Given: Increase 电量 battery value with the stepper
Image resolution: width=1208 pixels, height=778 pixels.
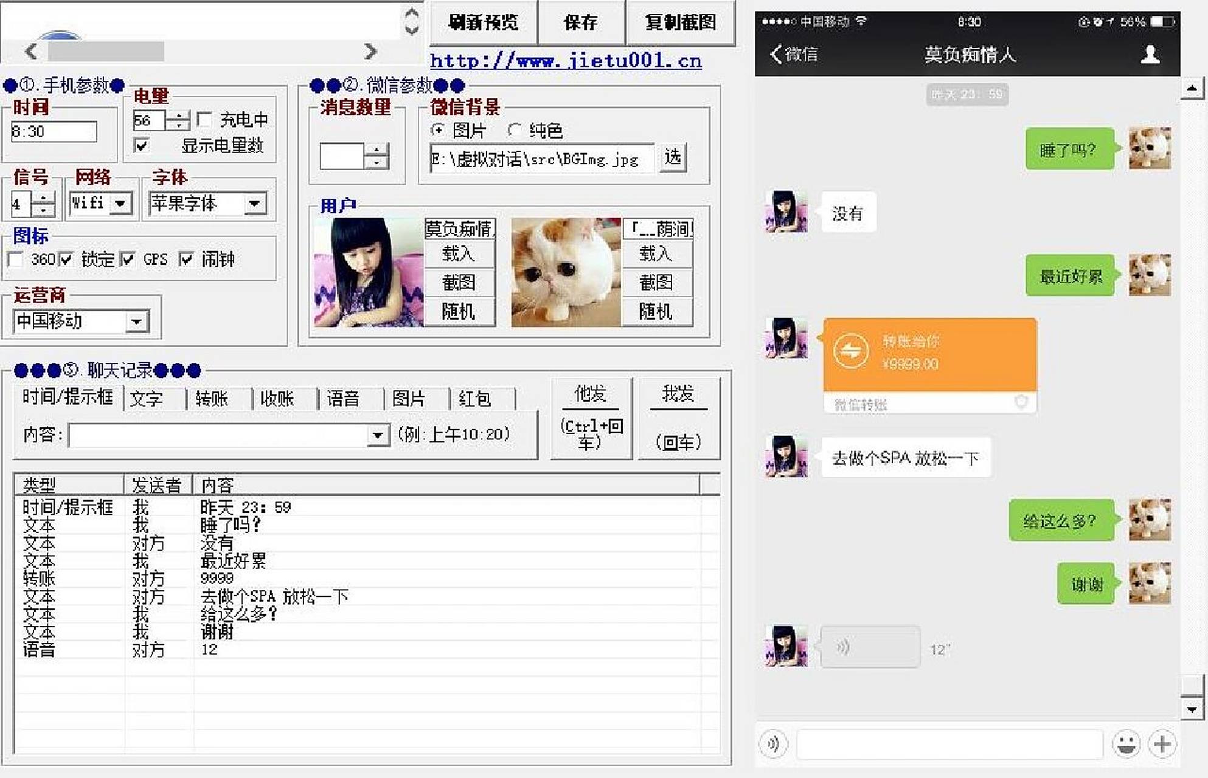Looking at the screenshot, I should coord(178,115).
